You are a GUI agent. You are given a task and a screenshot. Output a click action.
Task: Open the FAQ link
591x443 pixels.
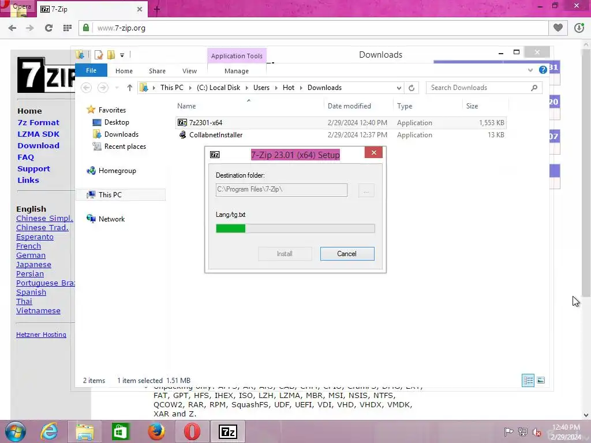pyautogui.click(x=25, y=157)
